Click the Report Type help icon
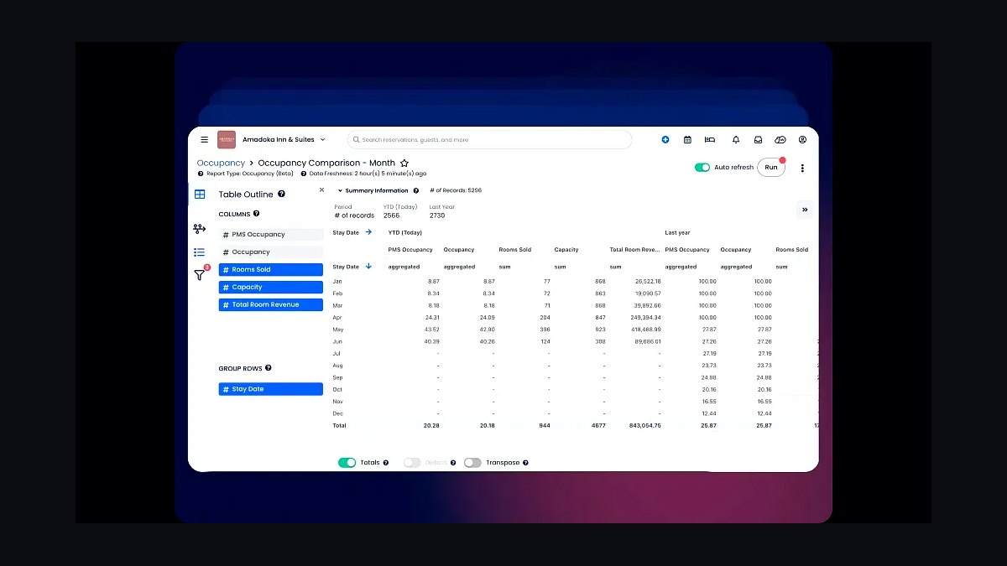The height and width of the screenshot is (566, 1007). (x=201, y=174)
